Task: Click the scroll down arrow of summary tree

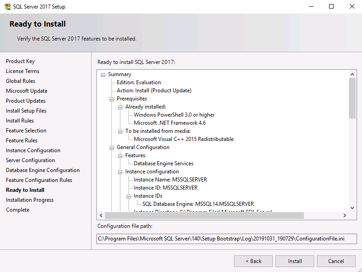Action: pyautogui.click(x=352, y=208)
